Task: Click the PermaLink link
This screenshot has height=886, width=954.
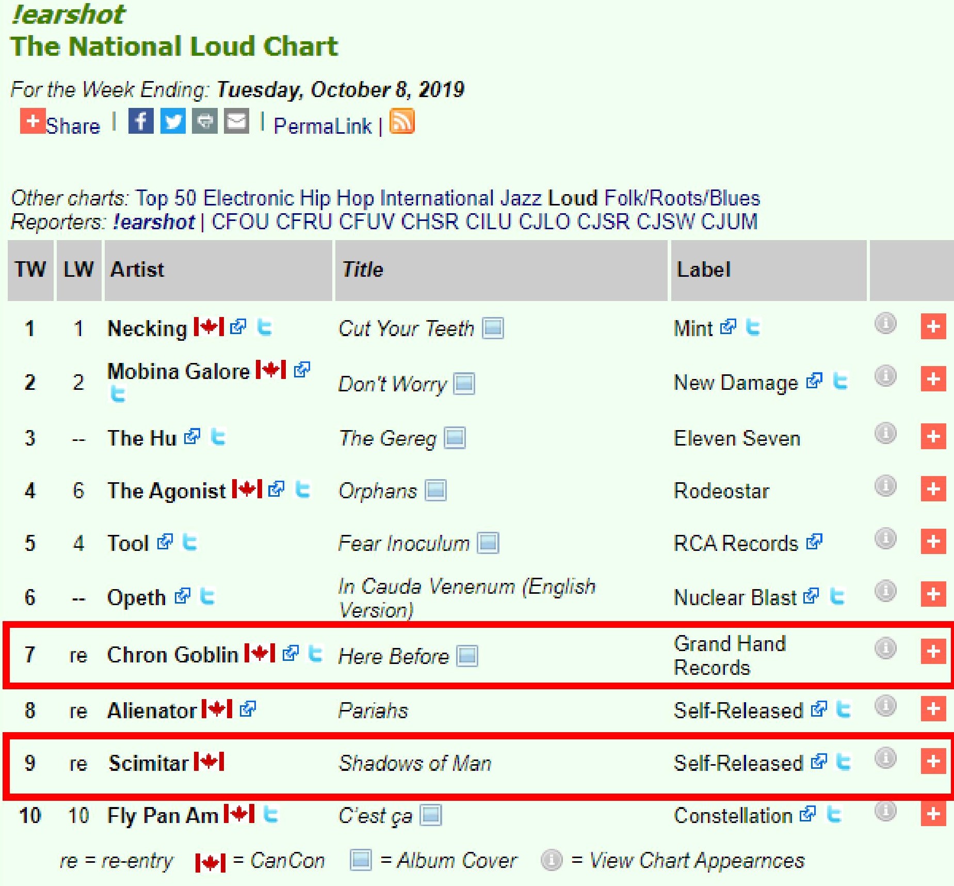Action: click(x=322, y=126)
